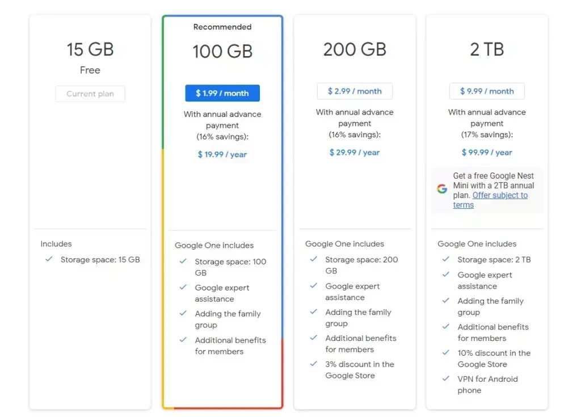Viewport: 581px width, 417px height.
Task: Click the checkmark next to 10% Google Store discount
Action: [x=445, y=353]
